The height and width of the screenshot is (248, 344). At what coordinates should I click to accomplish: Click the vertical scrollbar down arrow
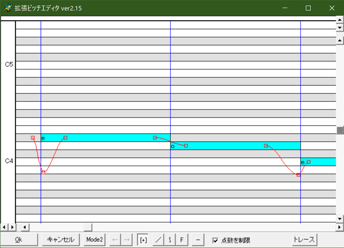[x=340, y=219]
